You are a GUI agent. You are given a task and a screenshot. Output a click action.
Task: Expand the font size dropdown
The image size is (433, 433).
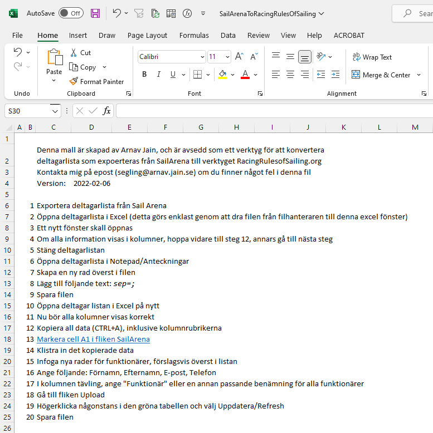pos(227,57)
